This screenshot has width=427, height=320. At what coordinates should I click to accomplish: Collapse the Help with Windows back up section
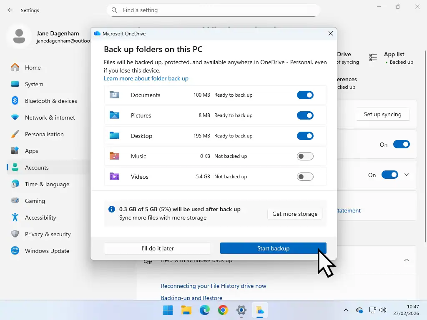[x=406, y=260]
